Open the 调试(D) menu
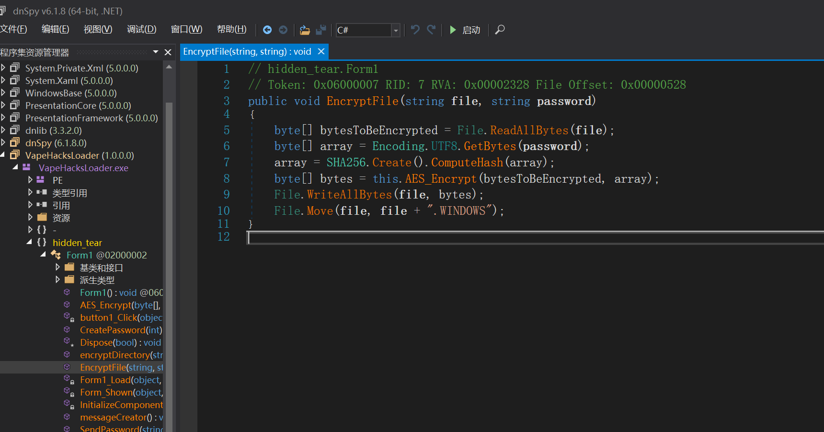Image resolution: width=824 pixels, height=432 pixels. 141,30
